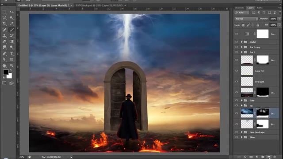Hide the fire 1 copy group
The image size is (283, 159).
click(x=237, y=47)
